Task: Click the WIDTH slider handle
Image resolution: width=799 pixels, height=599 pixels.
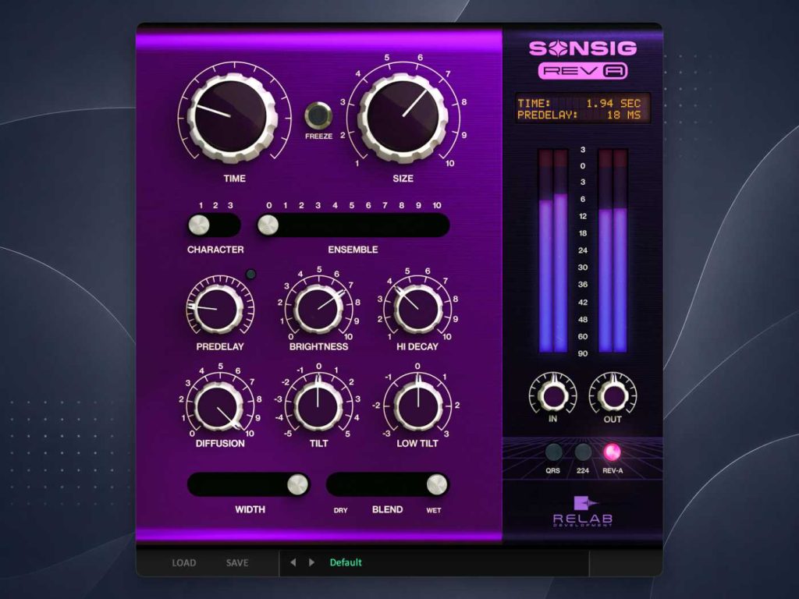Action: tap(297, 484)
